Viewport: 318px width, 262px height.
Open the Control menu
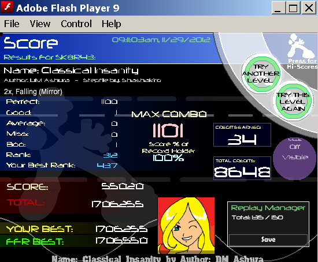click(x=76, y=24)
